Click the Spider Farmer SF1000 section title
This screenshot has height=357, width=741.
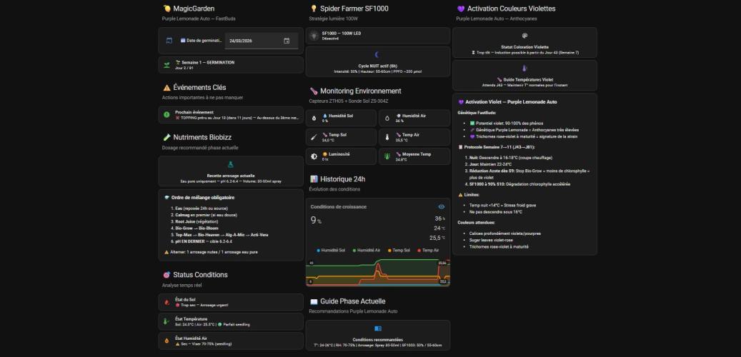(x=354, y=9)
